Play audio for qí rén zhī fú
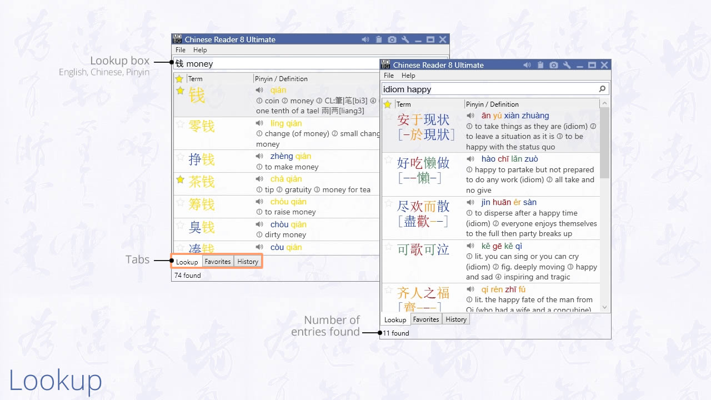 pos(470,289)
